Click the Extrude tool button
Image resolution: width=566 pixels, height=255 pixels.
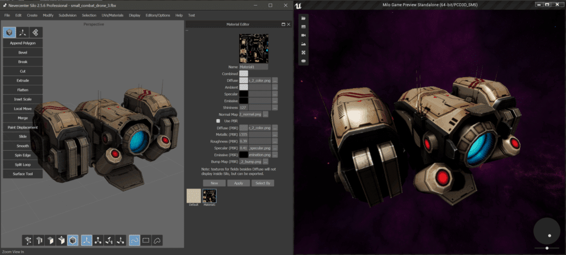pyautogui.click(x=23, y=81)
